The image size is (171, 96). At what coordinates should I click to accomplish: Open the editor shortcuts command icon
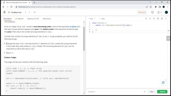coord(158,19)
